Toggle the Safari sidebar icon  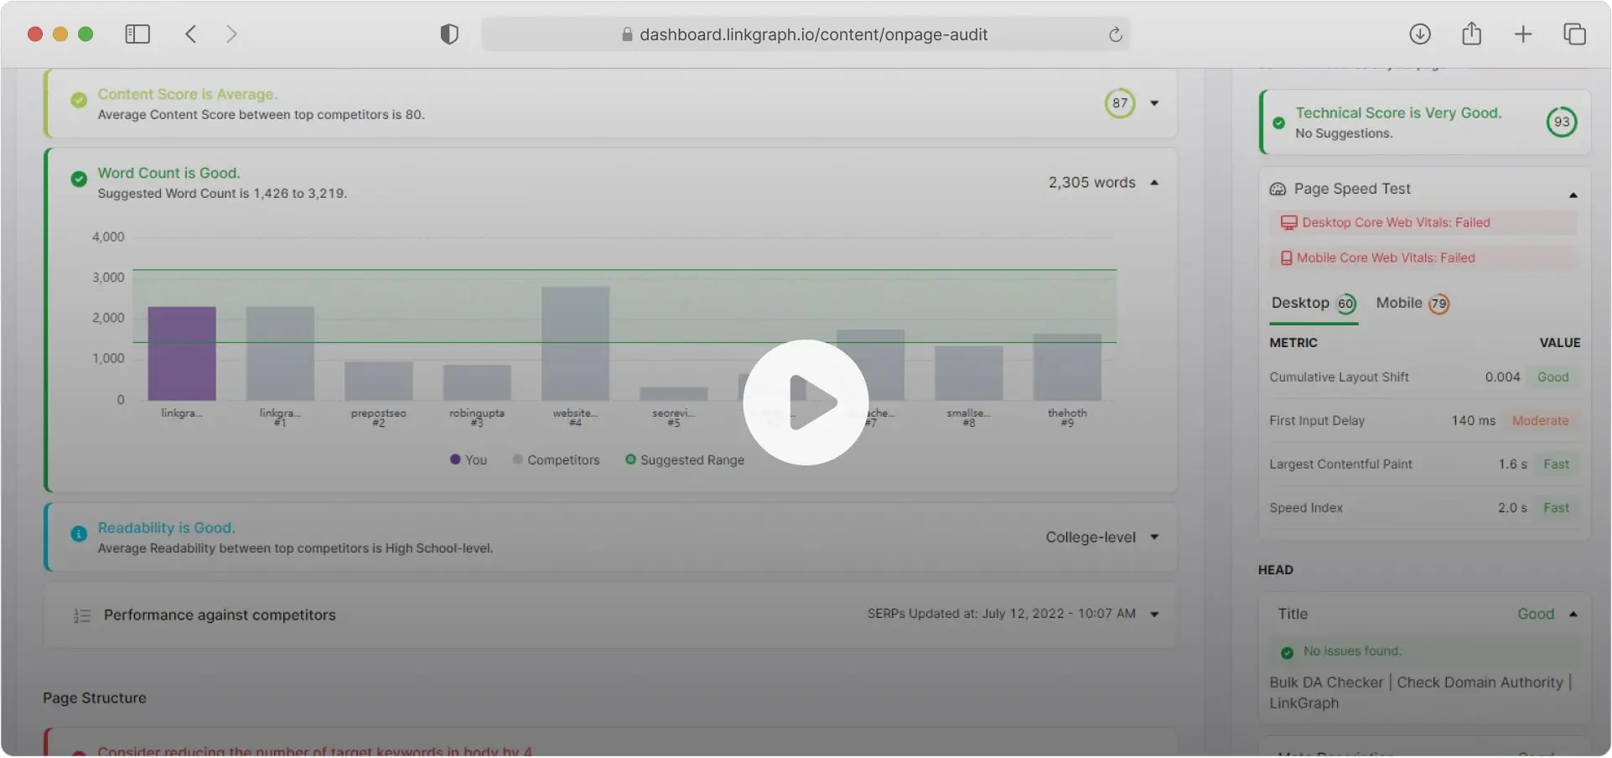(137, 34)
